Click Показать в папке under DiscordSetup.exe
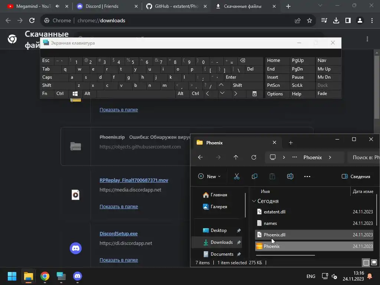 pos(119,260)
